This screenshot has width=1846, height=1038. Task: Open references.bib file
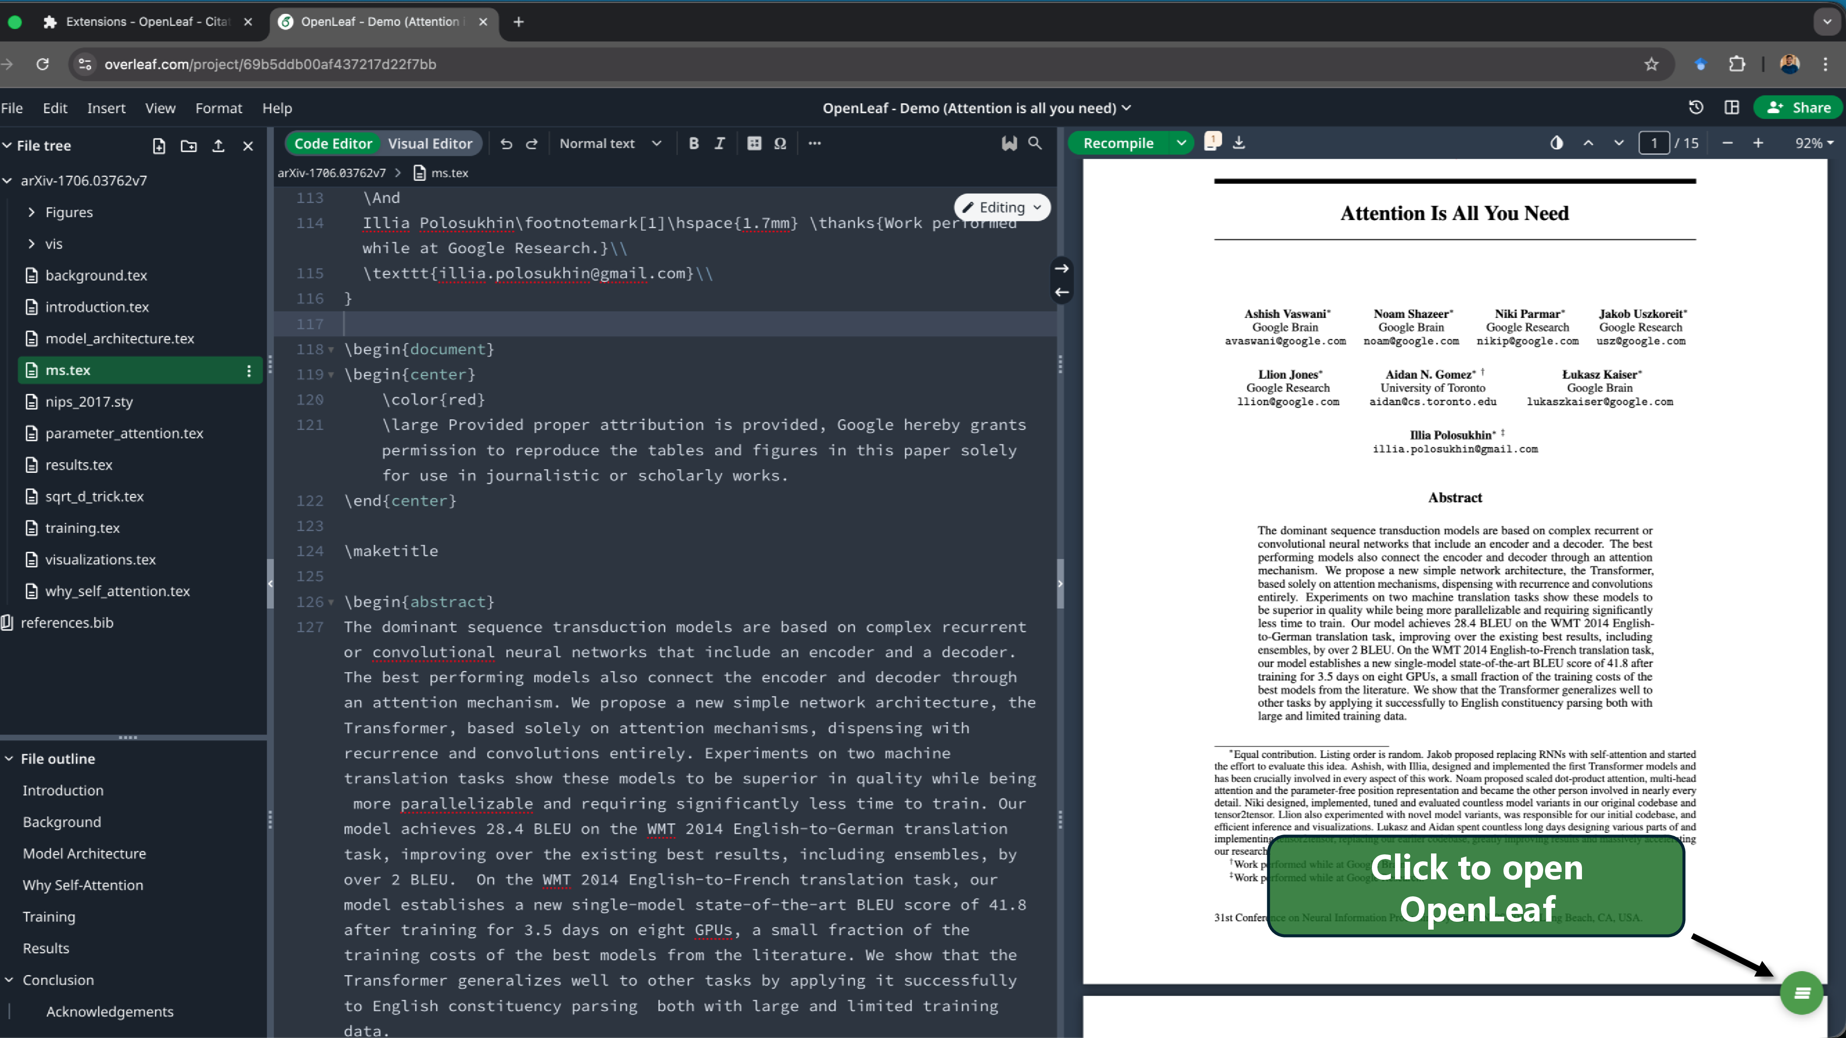pyautogui.click(x=66, y=623)
